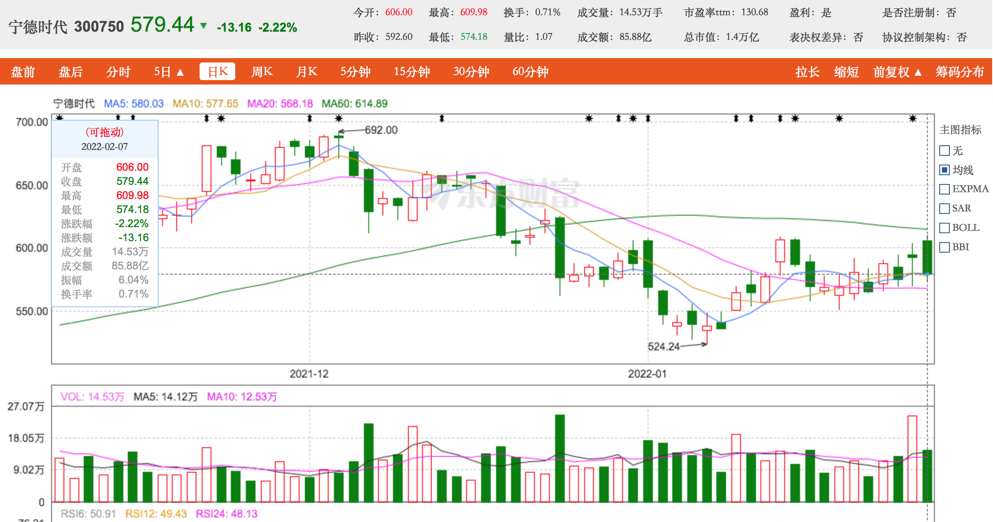The width and height of the screenshot is (993, 522).
Task: Click the RSI6: 50.91 indicator label
Action: coord(88,514)
